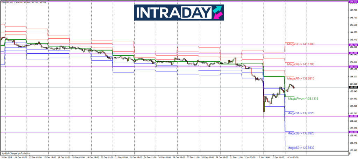
Task: Click the 149.000 purple price tag
Action: (353, 2)
